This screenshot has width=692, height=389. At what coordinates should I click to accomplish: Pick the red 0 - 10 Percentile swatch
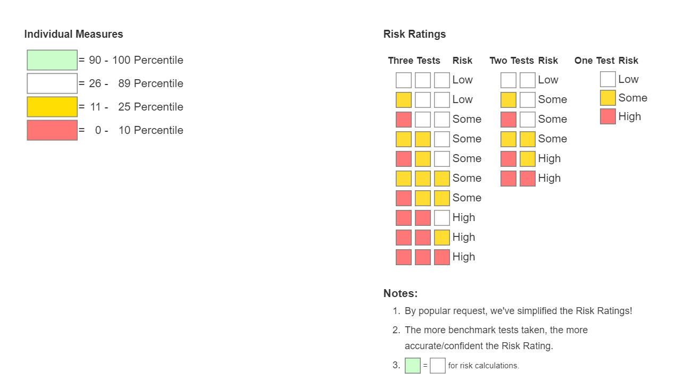click(52, 130)
